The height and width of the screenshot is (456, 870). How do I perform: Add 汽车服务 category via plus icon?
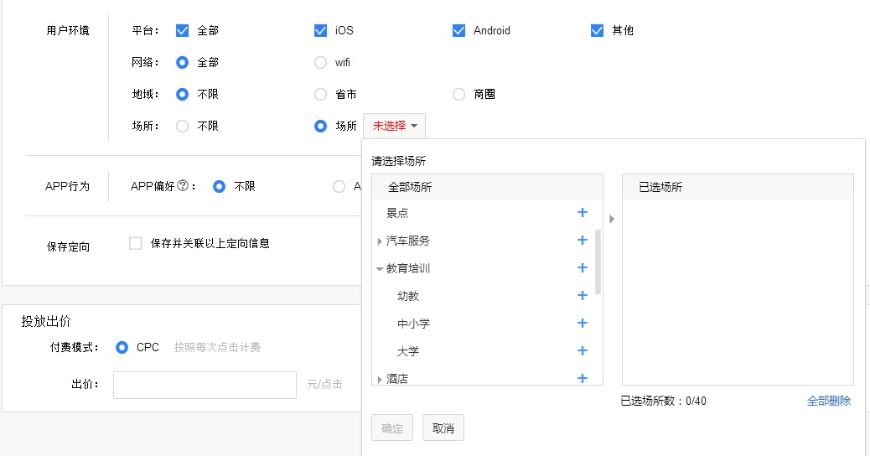(x=582, y=241)
